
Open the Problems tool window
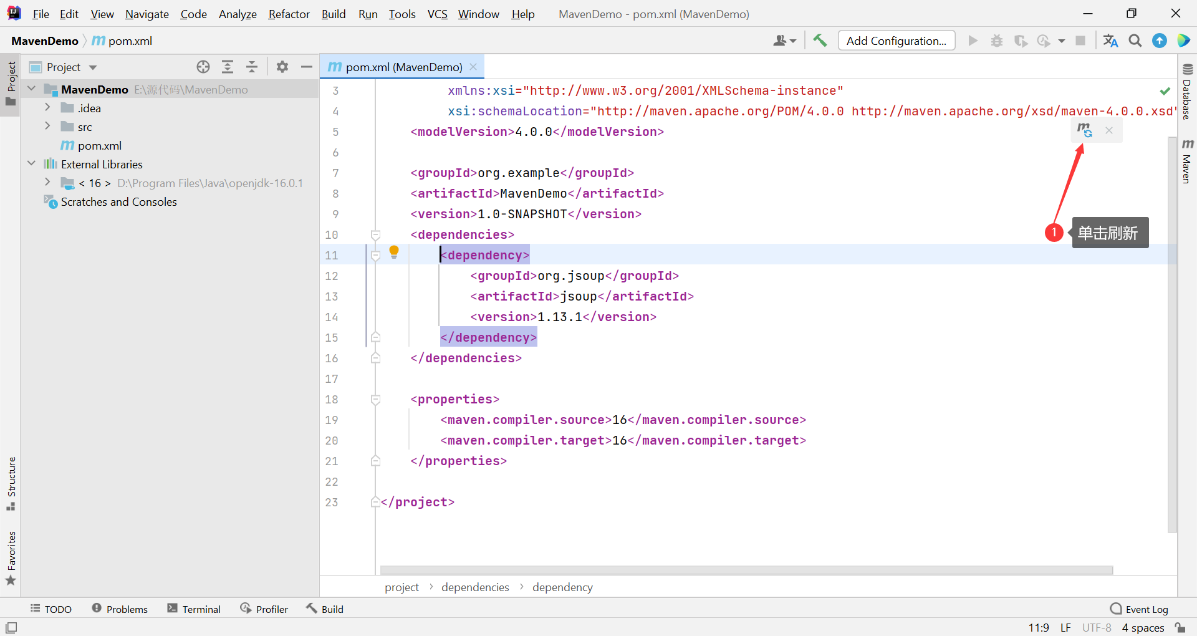click(120, 609)
